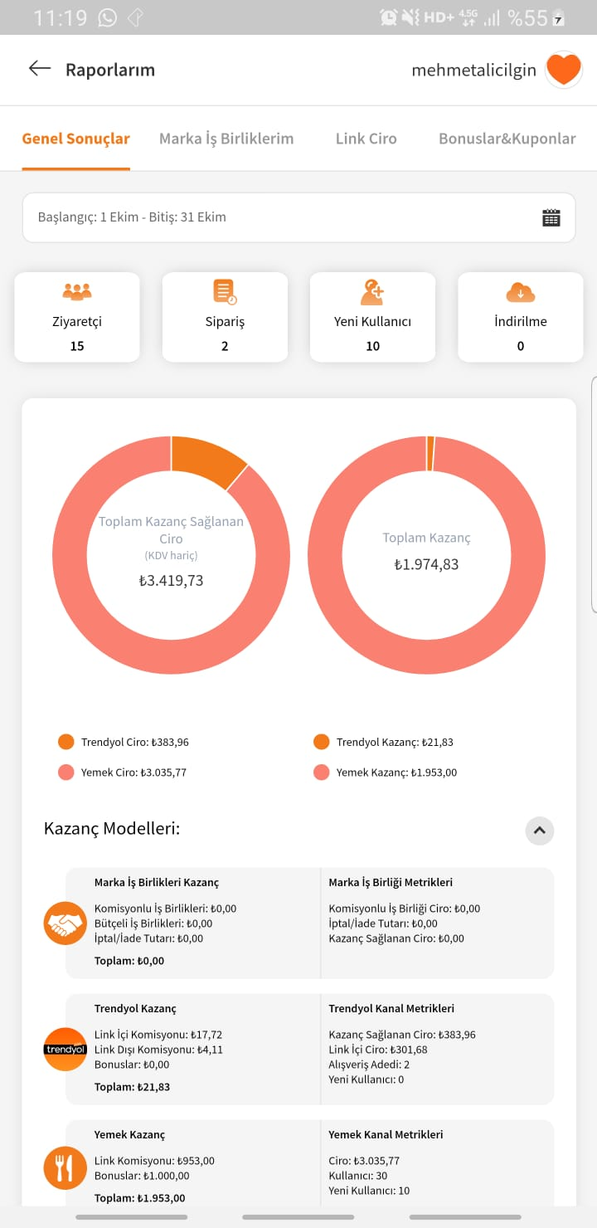Collapse the Kazanç Modelleri section

click(540, 830)
